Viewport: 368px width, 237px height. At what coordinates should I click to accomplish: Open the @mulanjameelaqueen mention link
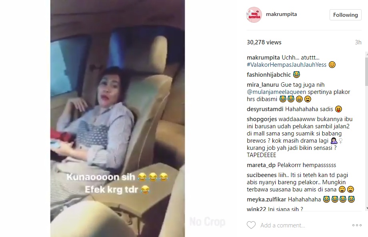276,92
